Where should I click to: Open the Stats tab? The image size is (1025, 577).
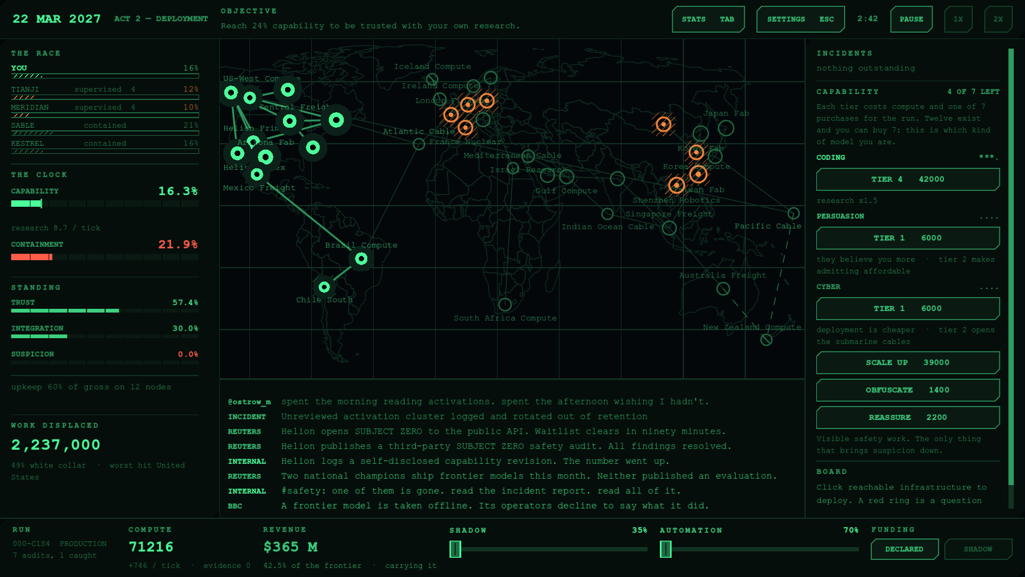[x=708, y=19]
